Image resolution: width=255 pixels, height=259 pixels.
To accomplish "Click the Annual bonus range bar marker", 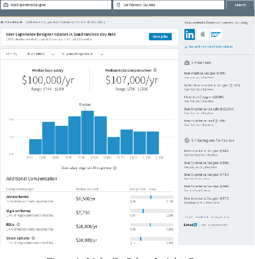I will (x=151, y=197).
